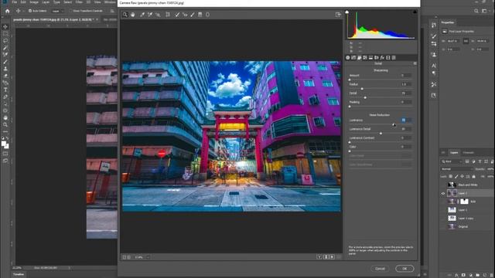Open the Timeline panel tab

click(x=19, y=275)
